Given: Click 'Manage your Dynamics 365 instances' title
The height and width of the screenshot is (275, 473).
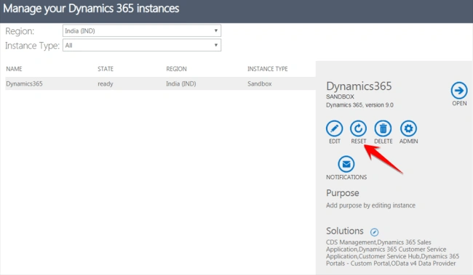Looking at the screenshot, I should pos(91,9).
